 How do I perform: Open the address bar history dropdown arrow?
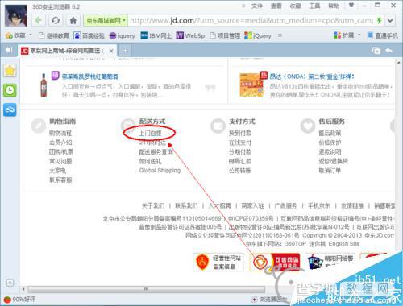coord(390,20)
